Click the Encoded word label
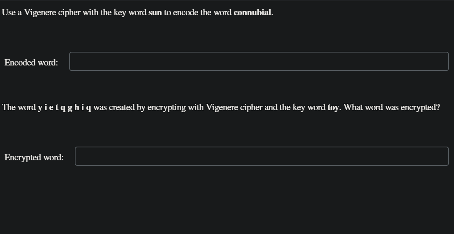Viewport: 454px width, 234px height. pos(30,62)
